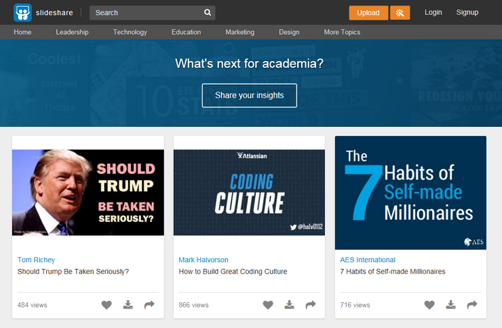Open the Marketing topic
The height and width of the screenshot is (328, 502).
[x=239, y=32]
